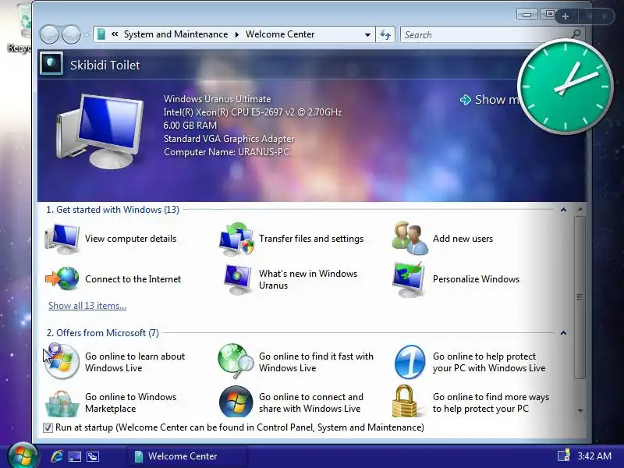Image resolution: width=624 pixels, height=468 pixels.
Task: Open Windows Marketplace shopping bag icon
Action: coord(62,403)
